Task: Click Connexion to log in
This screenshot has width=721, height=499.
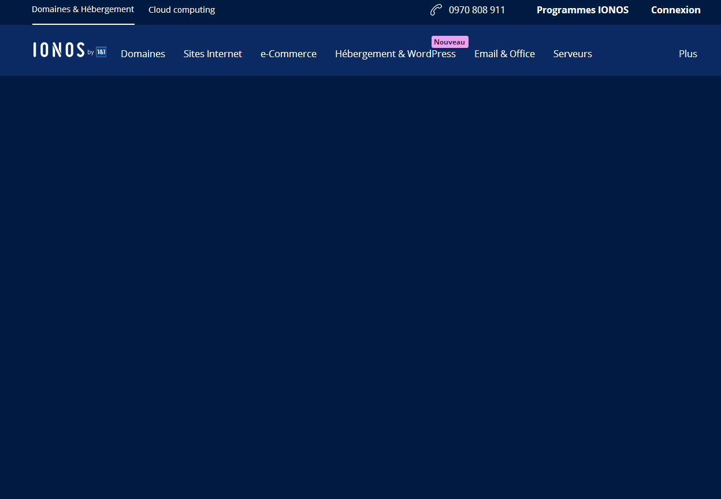Action: (x=675, y=10)
